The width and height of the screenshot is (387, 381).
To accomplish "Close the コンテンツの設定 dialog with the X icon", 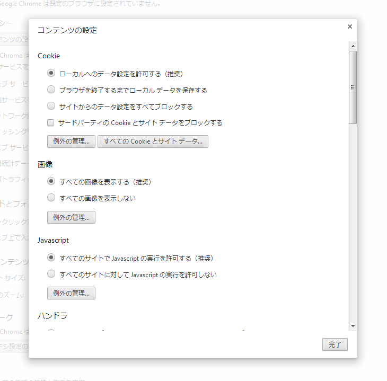I will pyautogui.click(x=349, y=26).
